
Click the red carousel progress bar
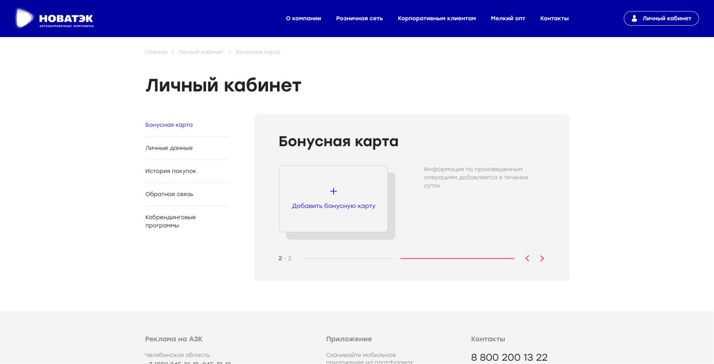click(457, 258)
